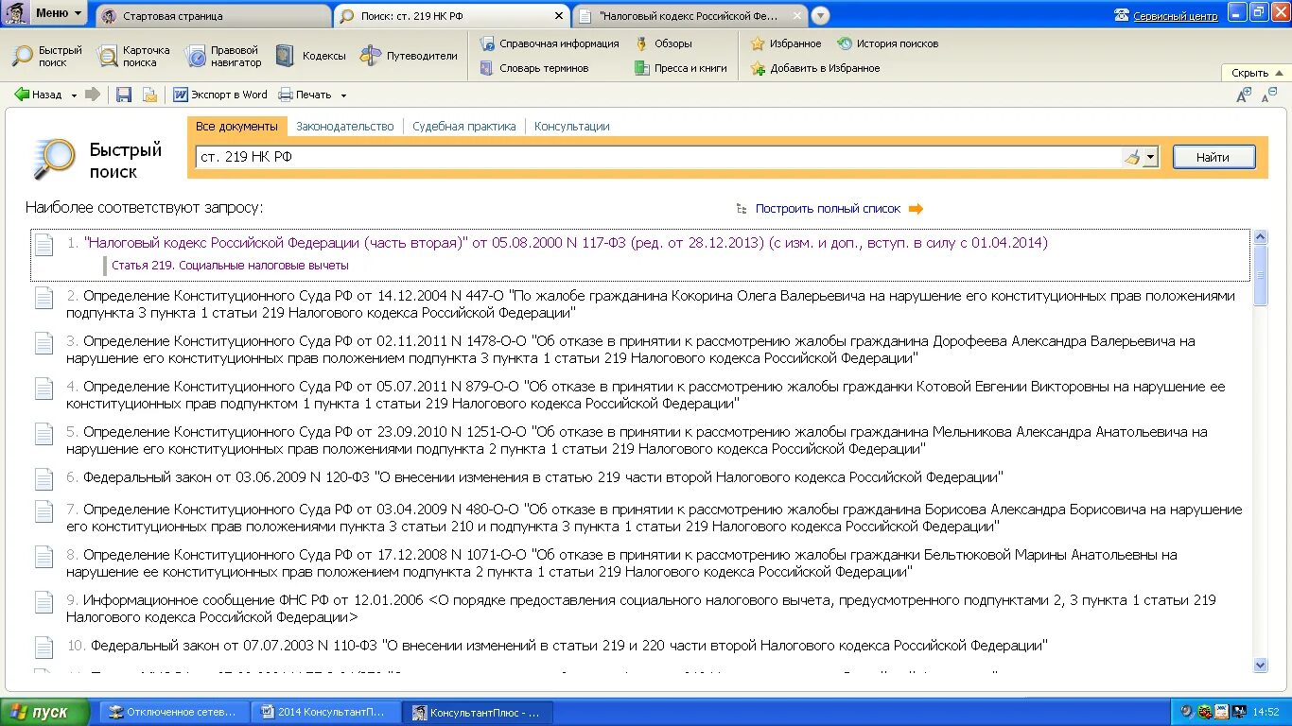This screenshot has width=1292, height=726.
Task: Open Справочная информация
Action: click(x=549, y=43)
